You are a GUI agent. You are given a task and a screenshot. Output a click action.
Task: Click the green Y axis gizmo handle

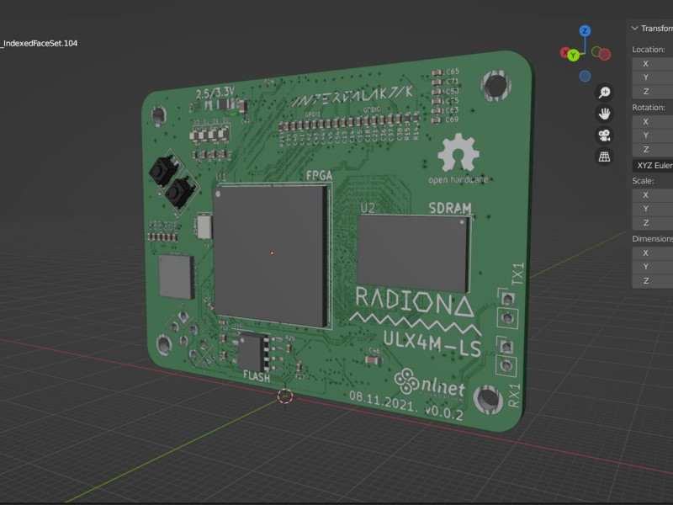pyautogui.click(x=573, y=56)
